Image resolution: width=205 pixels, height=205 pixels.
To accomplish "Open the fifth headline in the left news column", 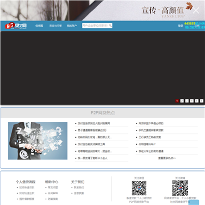I will click(x=95, y=151).
